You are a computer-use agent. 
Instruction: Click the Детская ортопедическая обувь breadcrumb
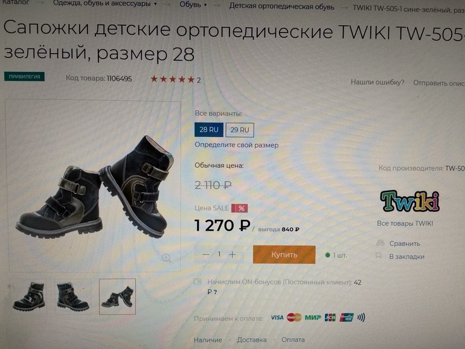[281, 7]
